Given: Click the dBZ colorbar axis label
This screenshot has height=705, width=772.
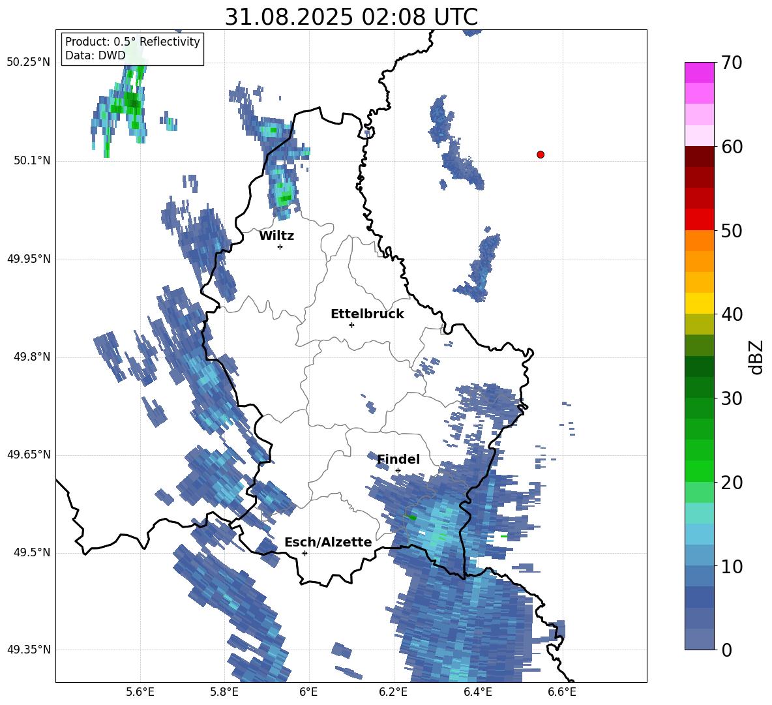Looking at the screenshot, I should point(757,357).
